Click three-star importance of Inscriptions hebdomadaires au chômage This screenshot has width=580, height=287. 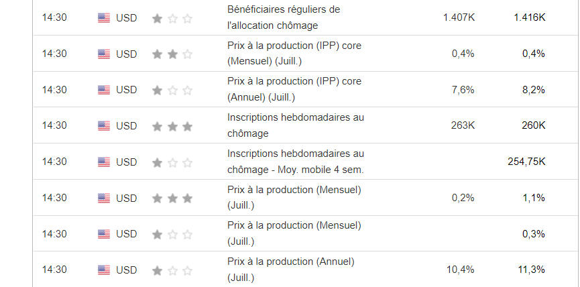(172, 127)
